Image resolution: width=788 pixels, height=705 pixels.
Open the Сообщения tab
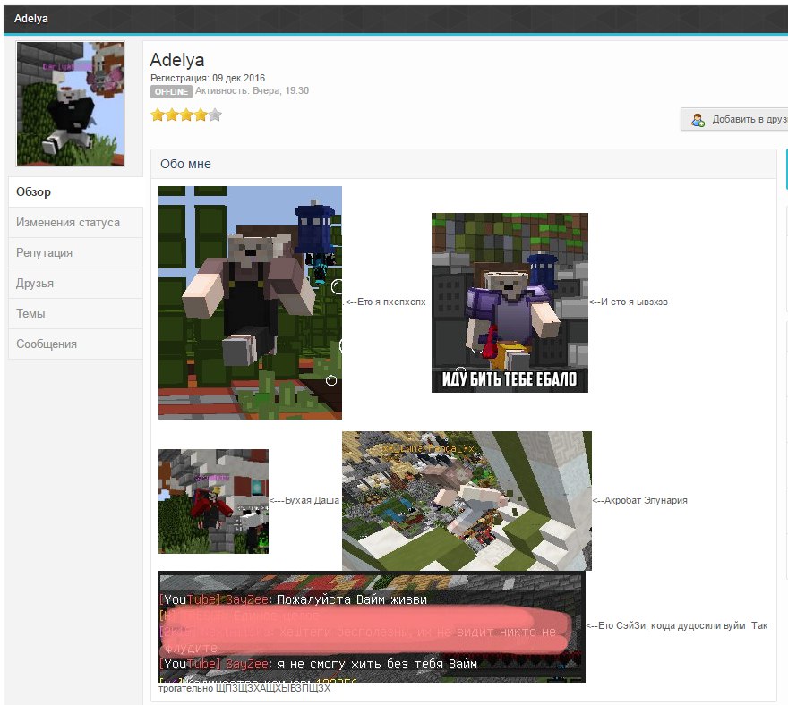pyautogui.click(x=76, y=344)
